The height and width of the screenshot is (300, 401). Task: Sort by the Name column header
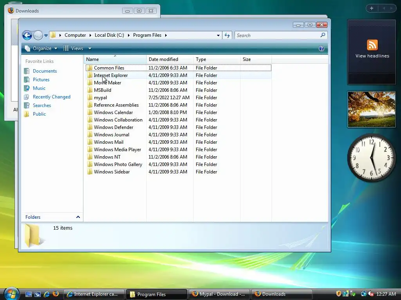(115, 59)
